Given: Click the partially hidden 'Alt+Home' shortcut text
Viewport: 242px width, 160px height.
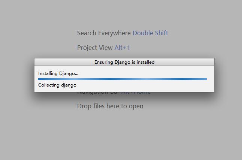Looking at the screenshot, I should (x=136, y=92).
